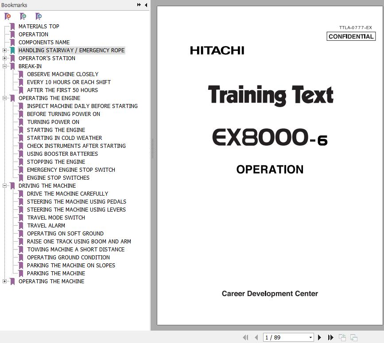The width and height of the screenshot is (384, 343).
Task: Click the delete bookmark icon
Action: [x=8, y=16]
